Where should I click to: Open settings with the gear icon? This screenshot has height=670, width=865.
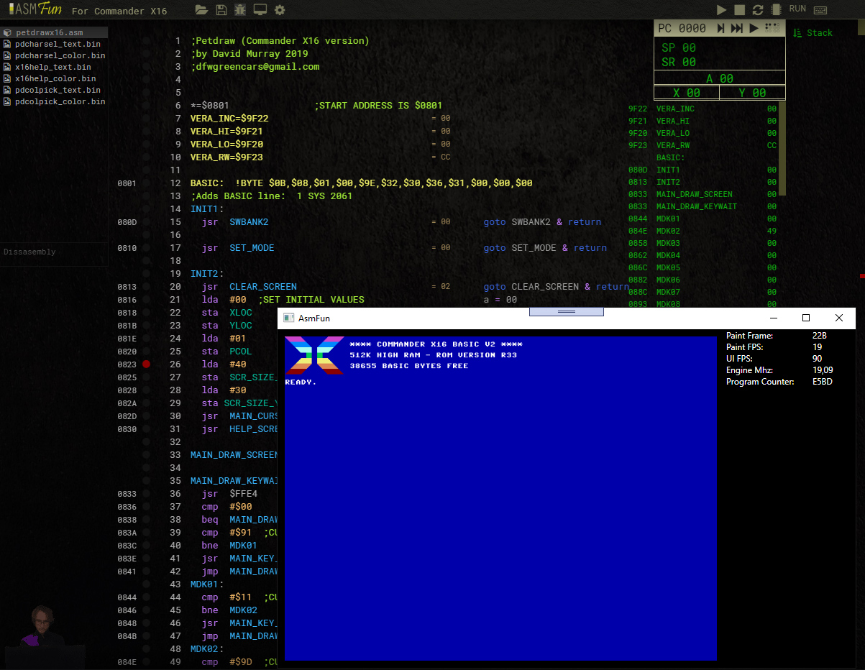click(x=280, y=10)
